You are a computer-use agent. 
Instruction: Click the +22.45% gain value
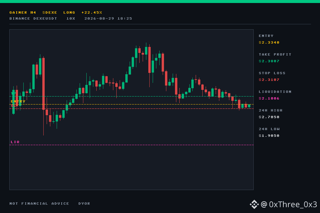pyautogui.click(x=92, y=12)
